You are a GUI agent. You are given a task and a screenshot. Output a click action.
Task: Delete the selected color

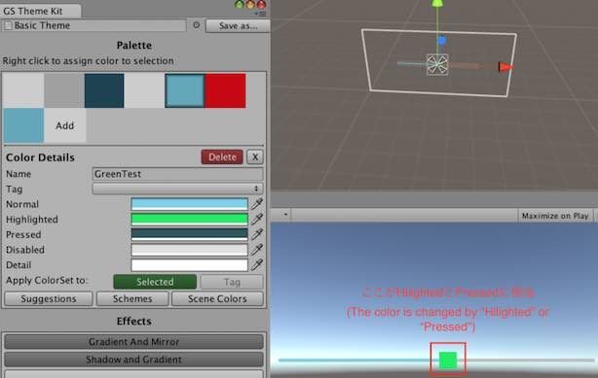pyautogui.click(x=222, y=156)
